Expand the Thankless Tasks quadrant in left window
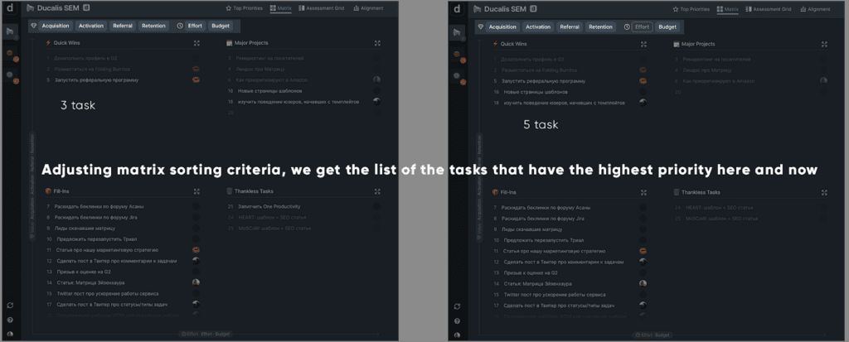 coord(376,191)
